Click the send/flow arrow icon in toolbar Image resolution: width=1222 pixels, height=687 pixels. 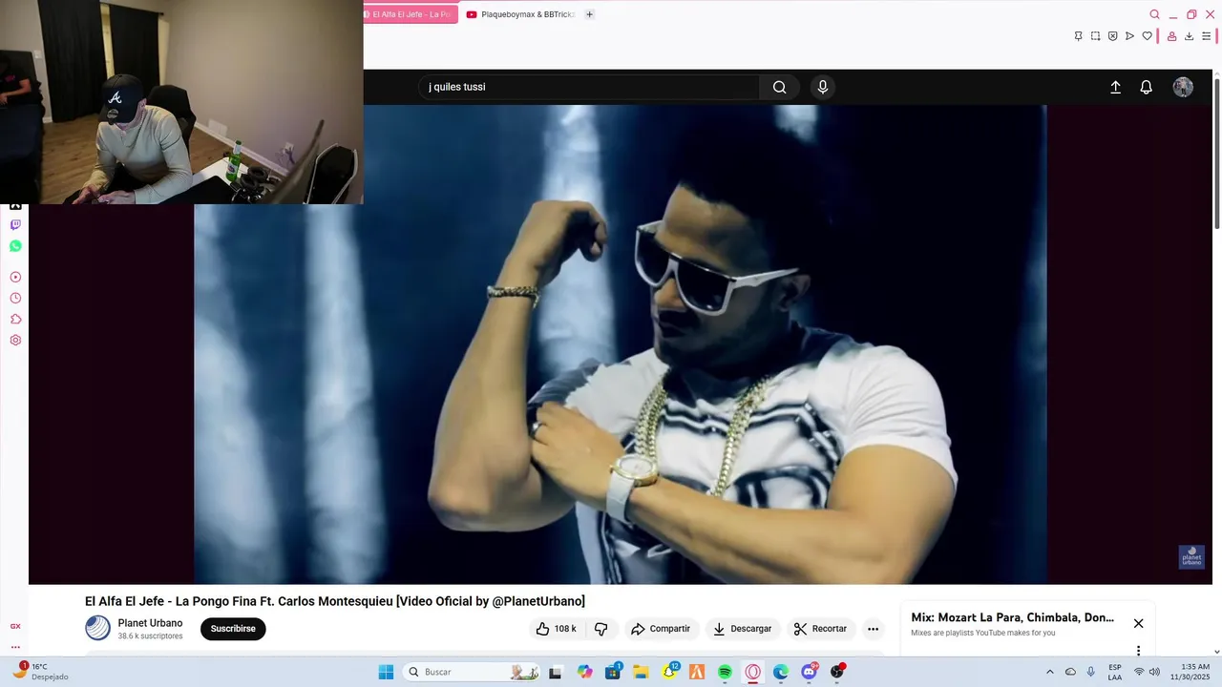pos(1129,36)
